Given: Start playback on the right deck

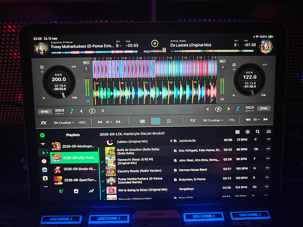Looking at the screenshot, I should (x=234, y=95).
